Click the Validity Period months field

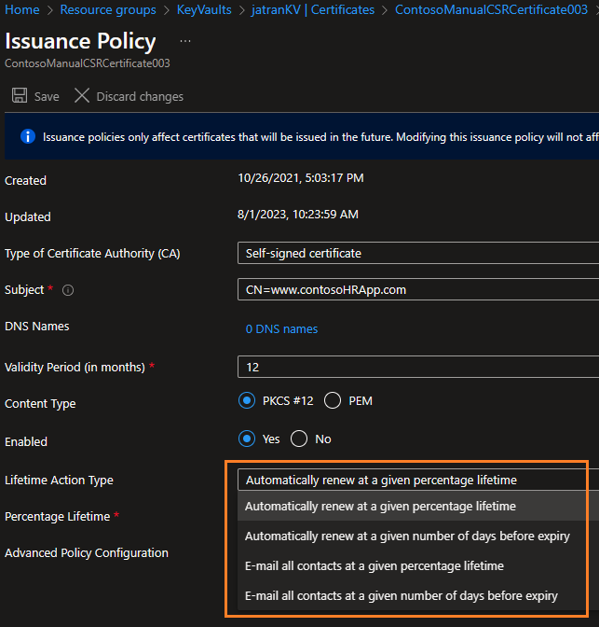417,368
